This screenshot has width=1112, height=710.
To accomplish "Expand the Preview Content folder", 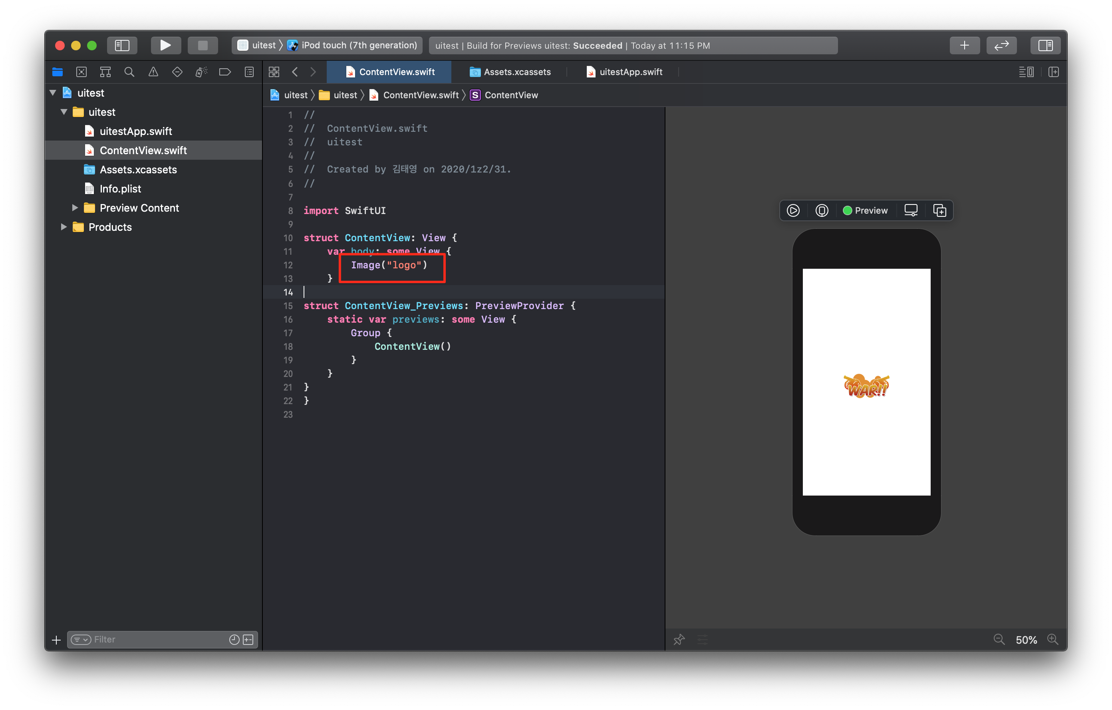I will pyautogui.click(x=75, y=208).
